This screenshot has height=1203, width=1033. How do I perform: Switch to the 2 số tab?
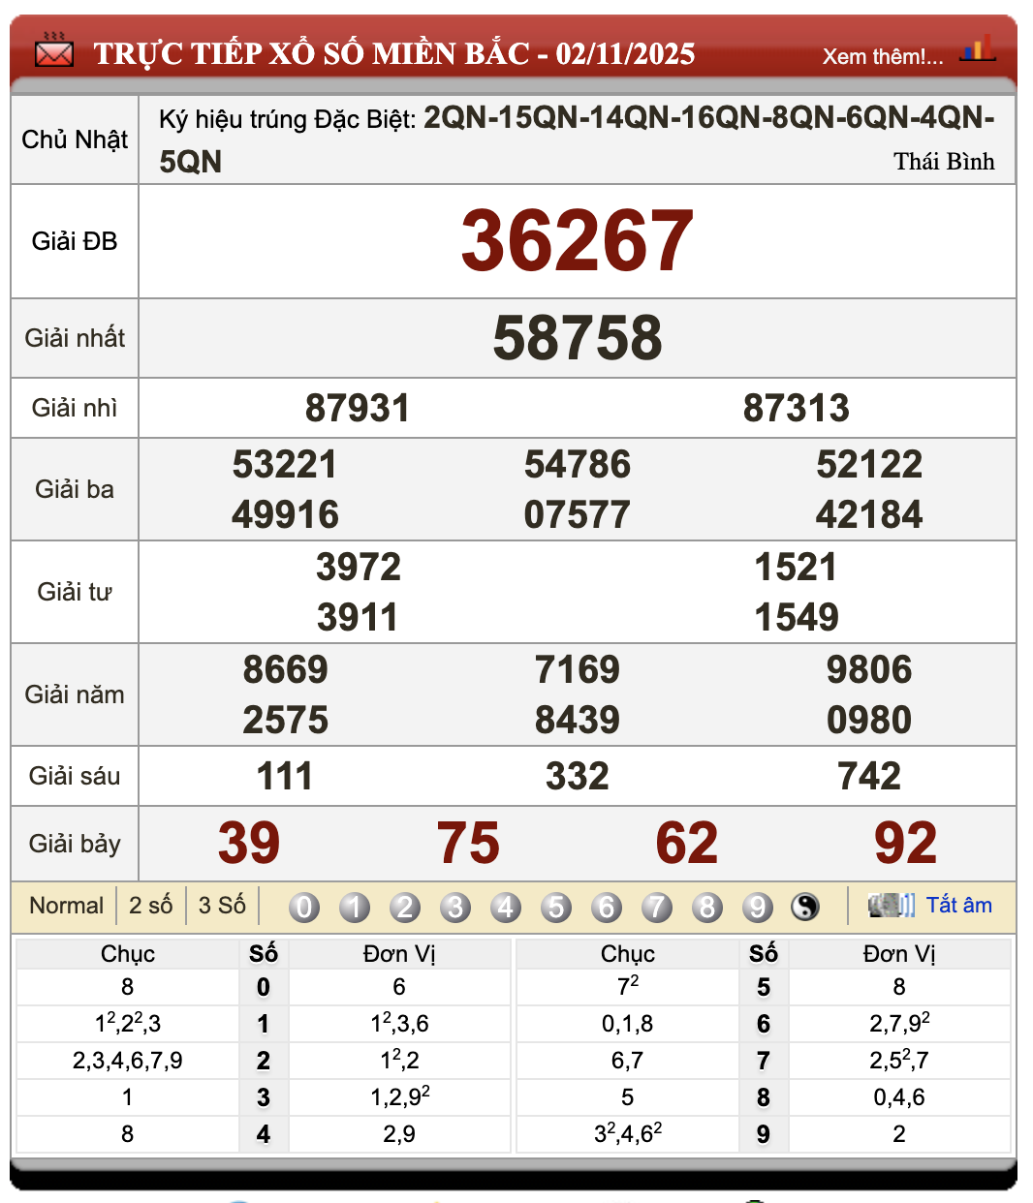click(x=149, y=905)
